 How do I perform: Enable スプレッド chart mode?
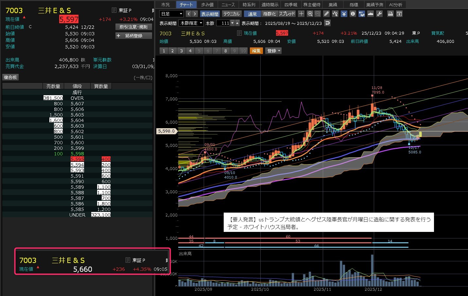(287, 14)
